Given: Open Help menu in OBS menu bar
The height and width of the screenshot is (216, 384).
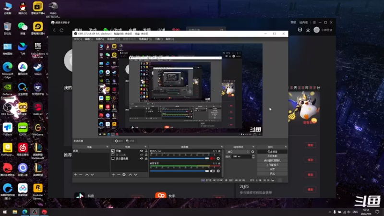Looking at the screenshot, I should pos(170,39).
